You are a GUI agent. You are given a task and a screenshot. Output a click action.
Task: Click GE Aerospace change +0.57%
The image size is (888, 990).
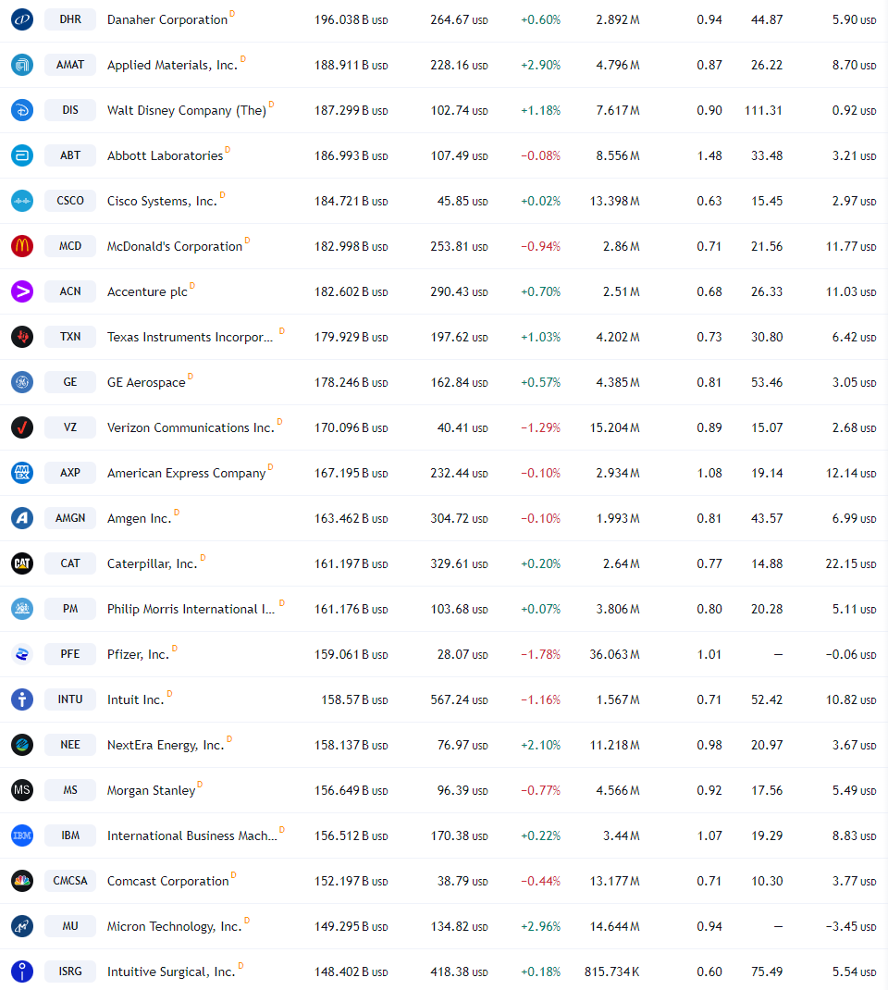click(540, 383)
